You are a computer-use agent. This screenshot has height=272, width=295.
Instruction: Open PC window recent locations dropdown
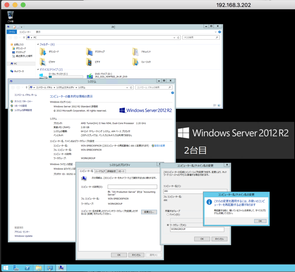(20, 38)
